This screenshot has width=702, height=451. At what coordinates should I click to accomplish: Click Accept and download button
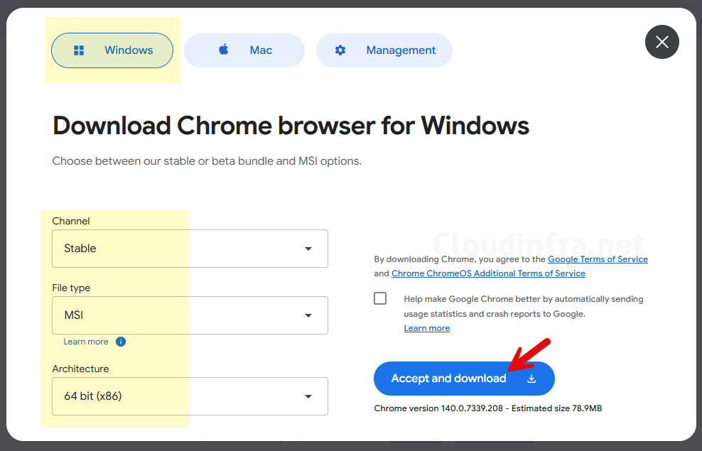[464, 379]
